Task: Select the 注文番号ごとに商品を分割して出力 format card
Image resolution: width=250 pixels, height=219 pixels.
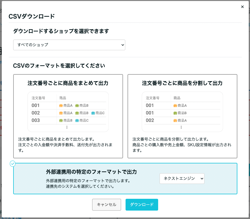Action: coord(182,116)
